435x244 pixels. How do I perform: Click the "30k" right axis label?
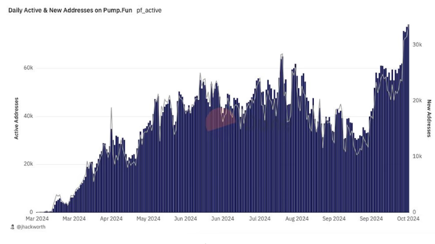(x=417, y=44)
